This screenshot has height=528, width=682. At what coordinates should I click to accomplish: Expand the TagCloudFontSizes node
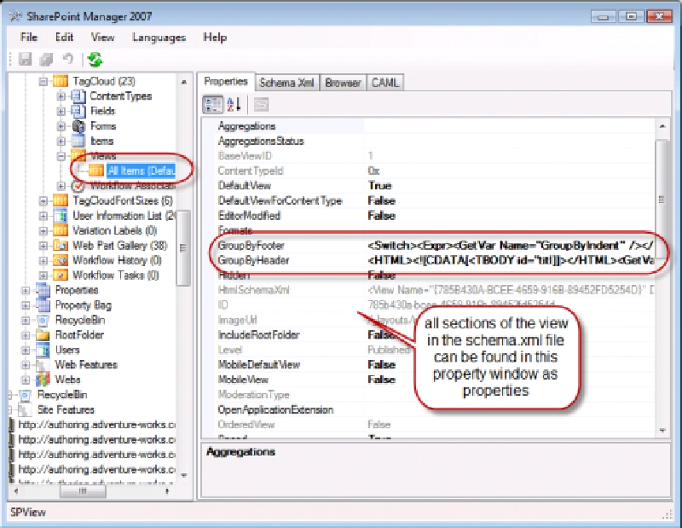[x=43, y=200]
